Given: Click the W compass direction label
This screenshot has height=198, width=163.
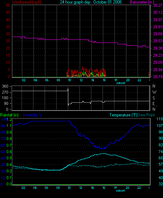Looking at the screenshot, I should coord(154,92).
